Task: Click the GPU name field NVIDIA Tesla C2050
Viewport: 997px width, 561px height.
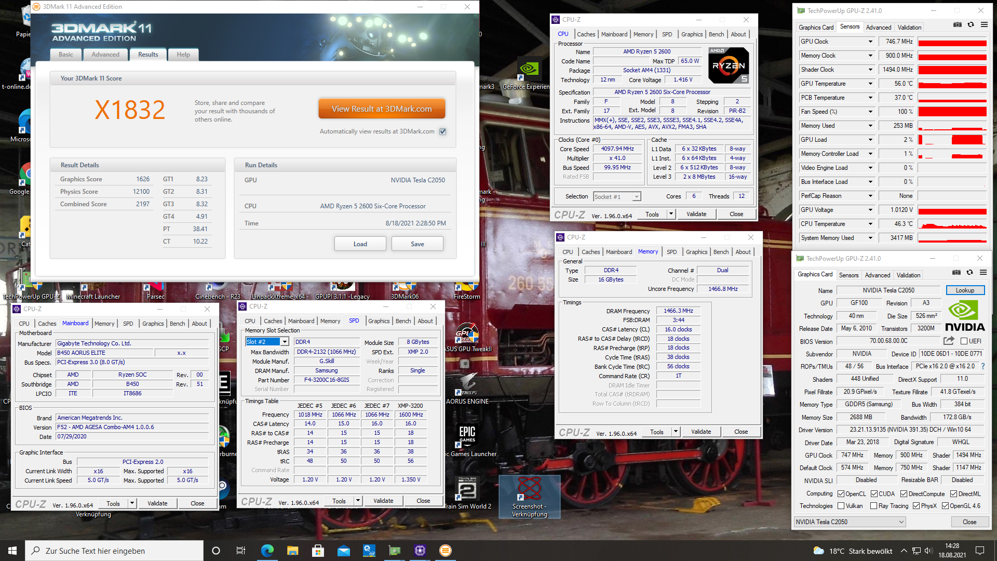Action: tap(888, 290)
